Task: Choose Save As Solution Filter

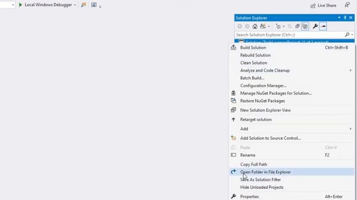Action: [291, 179]
